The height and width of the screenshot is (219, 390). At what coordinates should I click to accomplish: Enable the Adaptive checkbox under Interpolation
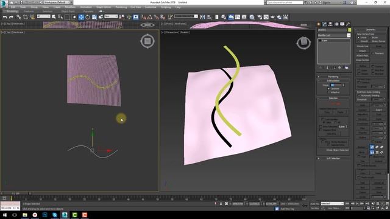pos(329,92)
